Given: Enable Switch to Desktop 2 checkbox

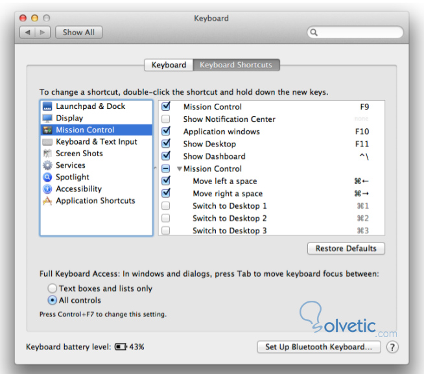Looking at the screenshot, I should pyautogui.click(x=166, y=218).
